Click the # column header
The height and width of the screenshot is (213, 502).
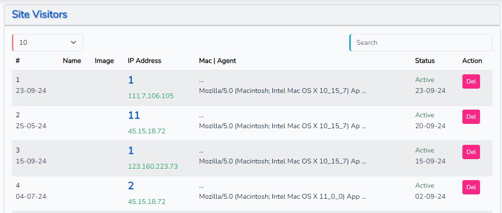click(18, 61)
